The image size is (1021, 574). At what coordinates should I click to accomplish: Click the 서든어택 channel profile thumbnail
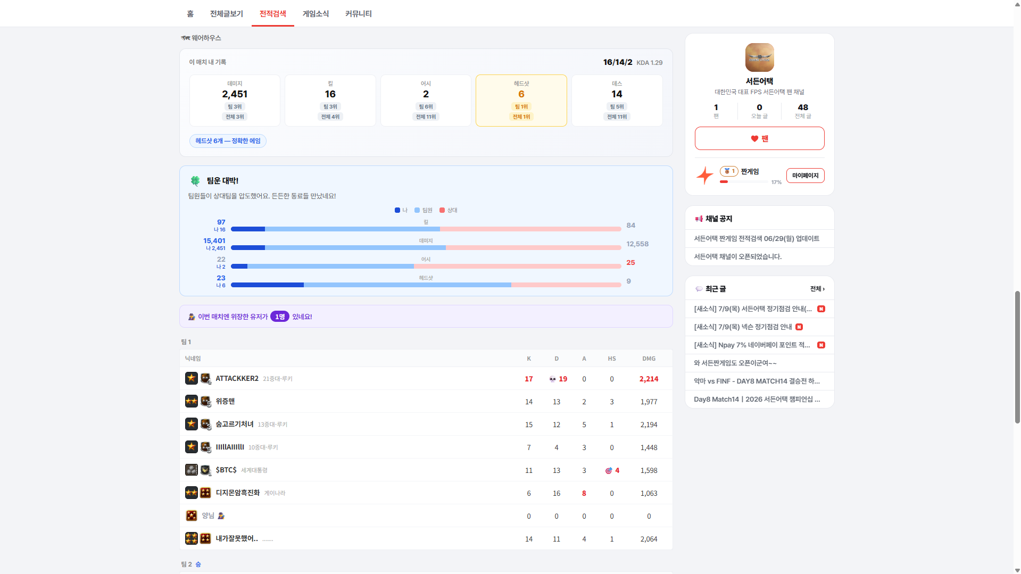point(759,57)
